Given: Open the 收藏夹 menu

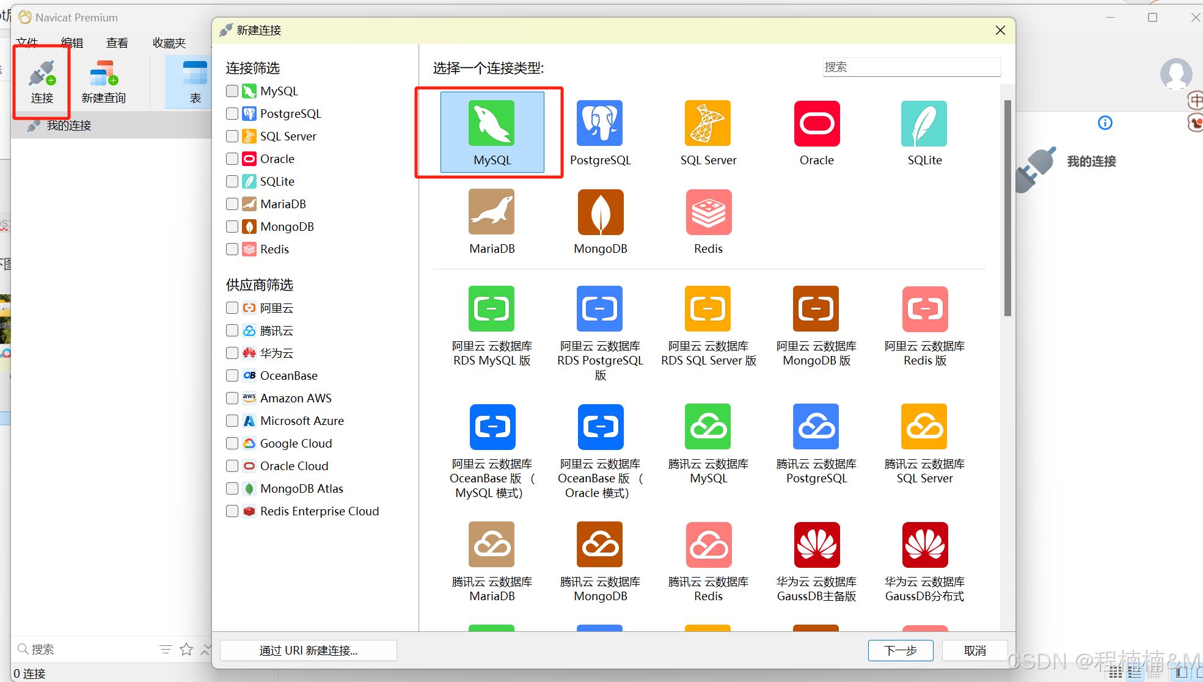Looking at the screenshot, I should pyautogui.click(x=169, y=43).
